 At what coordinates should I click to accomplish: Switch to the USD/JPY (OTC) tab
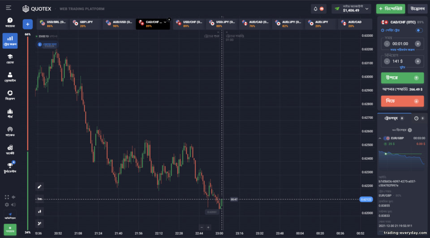click(x=223, y=24)
